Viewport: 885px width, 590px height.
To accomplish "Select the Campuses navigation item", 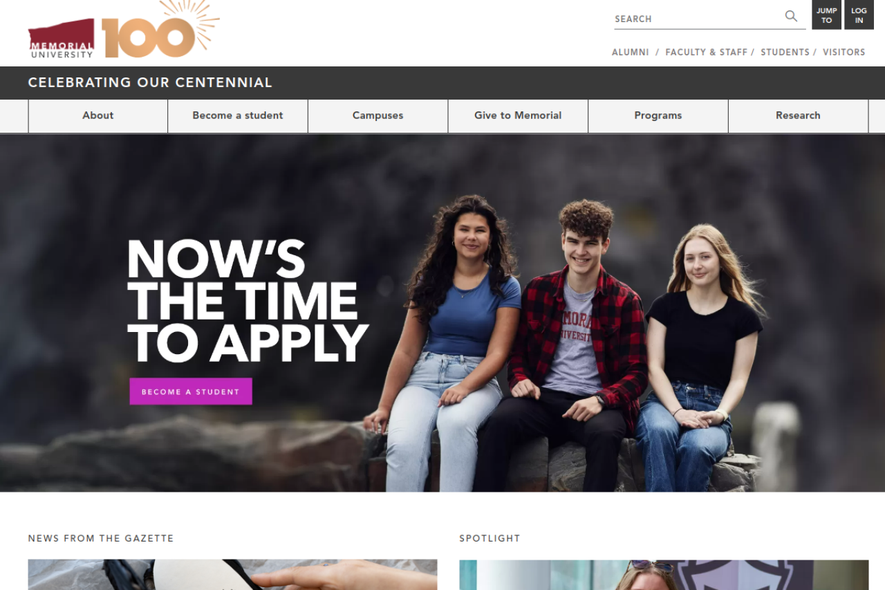I will 378,116.
